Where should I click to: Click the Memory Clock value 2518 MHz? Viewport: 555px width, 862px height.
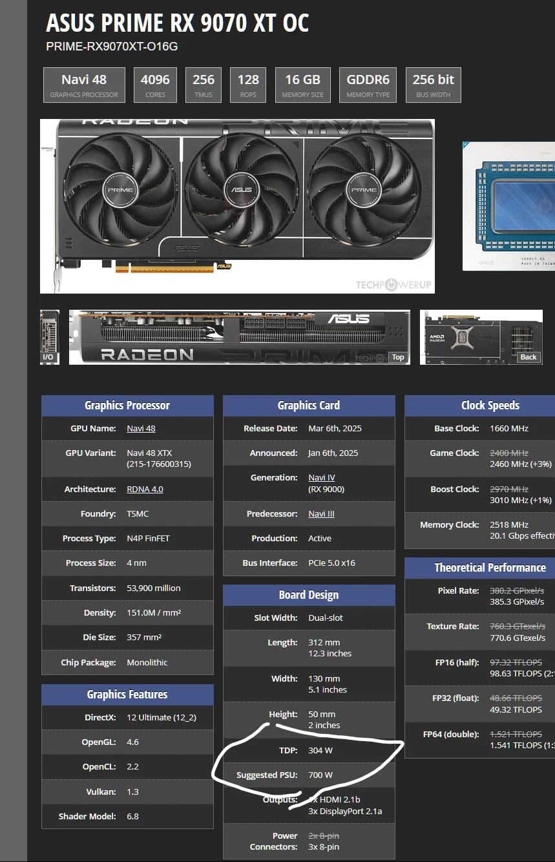[x=509, y=524]
